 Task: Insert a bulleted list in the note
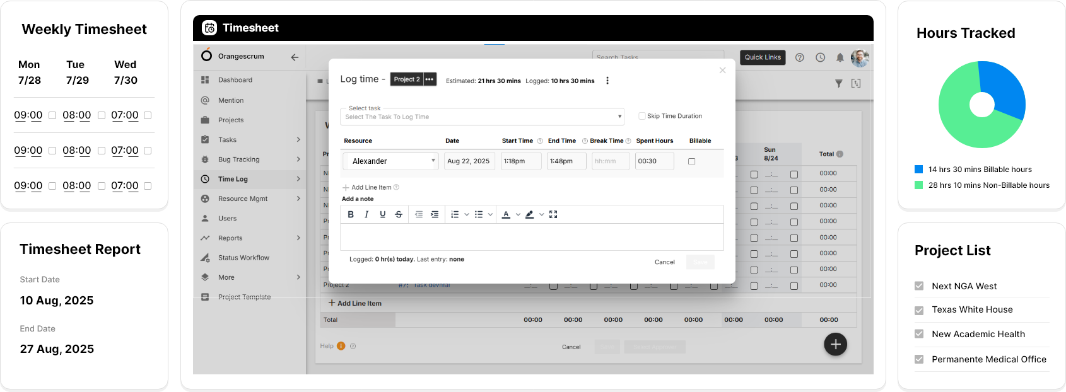479,214
